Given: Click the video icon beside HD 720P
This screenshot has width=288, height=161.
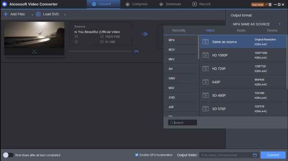Looking at the screenshot, I should pyautogui.click(x=206, y=69).
